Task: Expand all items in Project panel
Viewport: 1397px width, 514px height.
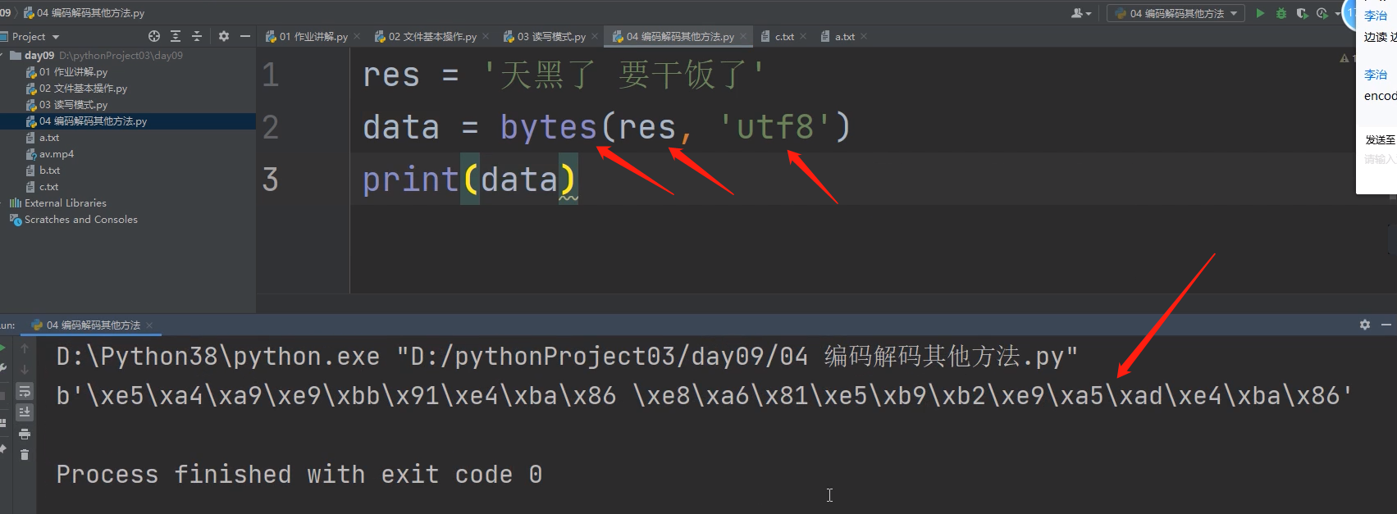Action: [176, 36]
